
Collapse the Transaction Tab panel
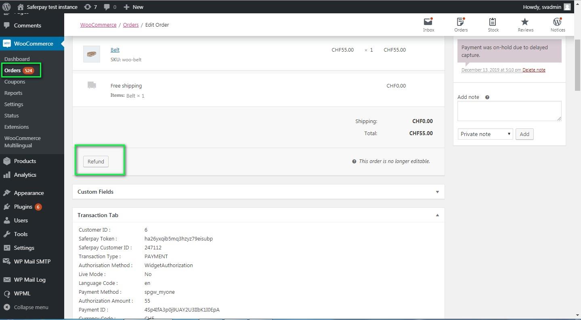[x=437, y=215]
